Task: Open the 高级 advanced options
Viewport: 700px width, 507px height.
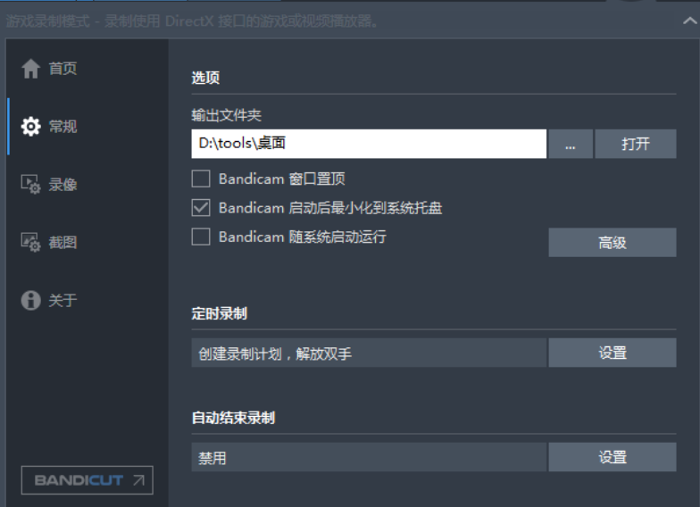Action: [612, 243]
